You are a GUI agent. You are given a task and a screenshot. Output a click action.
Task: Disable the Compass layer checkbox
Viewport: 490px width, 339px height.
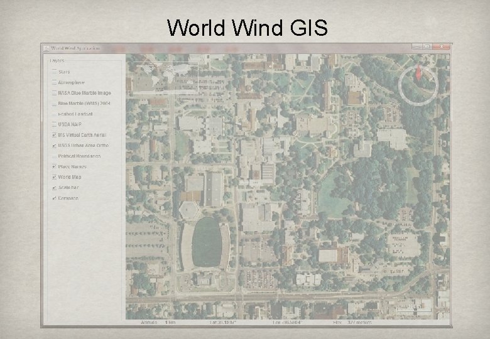(x=55, y=198)
